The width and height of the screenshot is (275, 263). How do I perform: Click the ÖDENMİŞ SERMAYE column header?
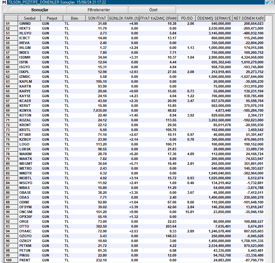point(214,18)
